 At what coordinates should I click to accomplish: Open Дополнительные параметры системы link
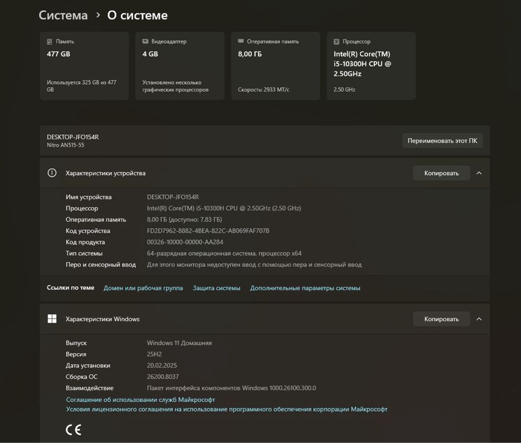(305, 288)
